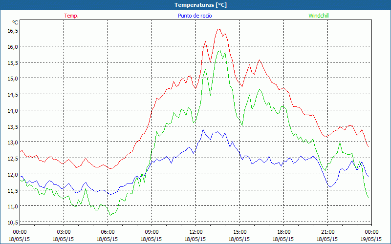Click the 15,0 y-axis value
391x244 pixels.
[13, 79]
